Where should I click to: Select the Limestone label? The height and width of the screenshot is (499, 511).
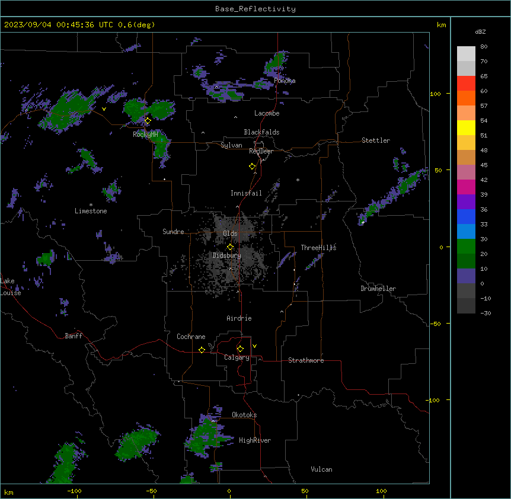click(x=91, y=211)
